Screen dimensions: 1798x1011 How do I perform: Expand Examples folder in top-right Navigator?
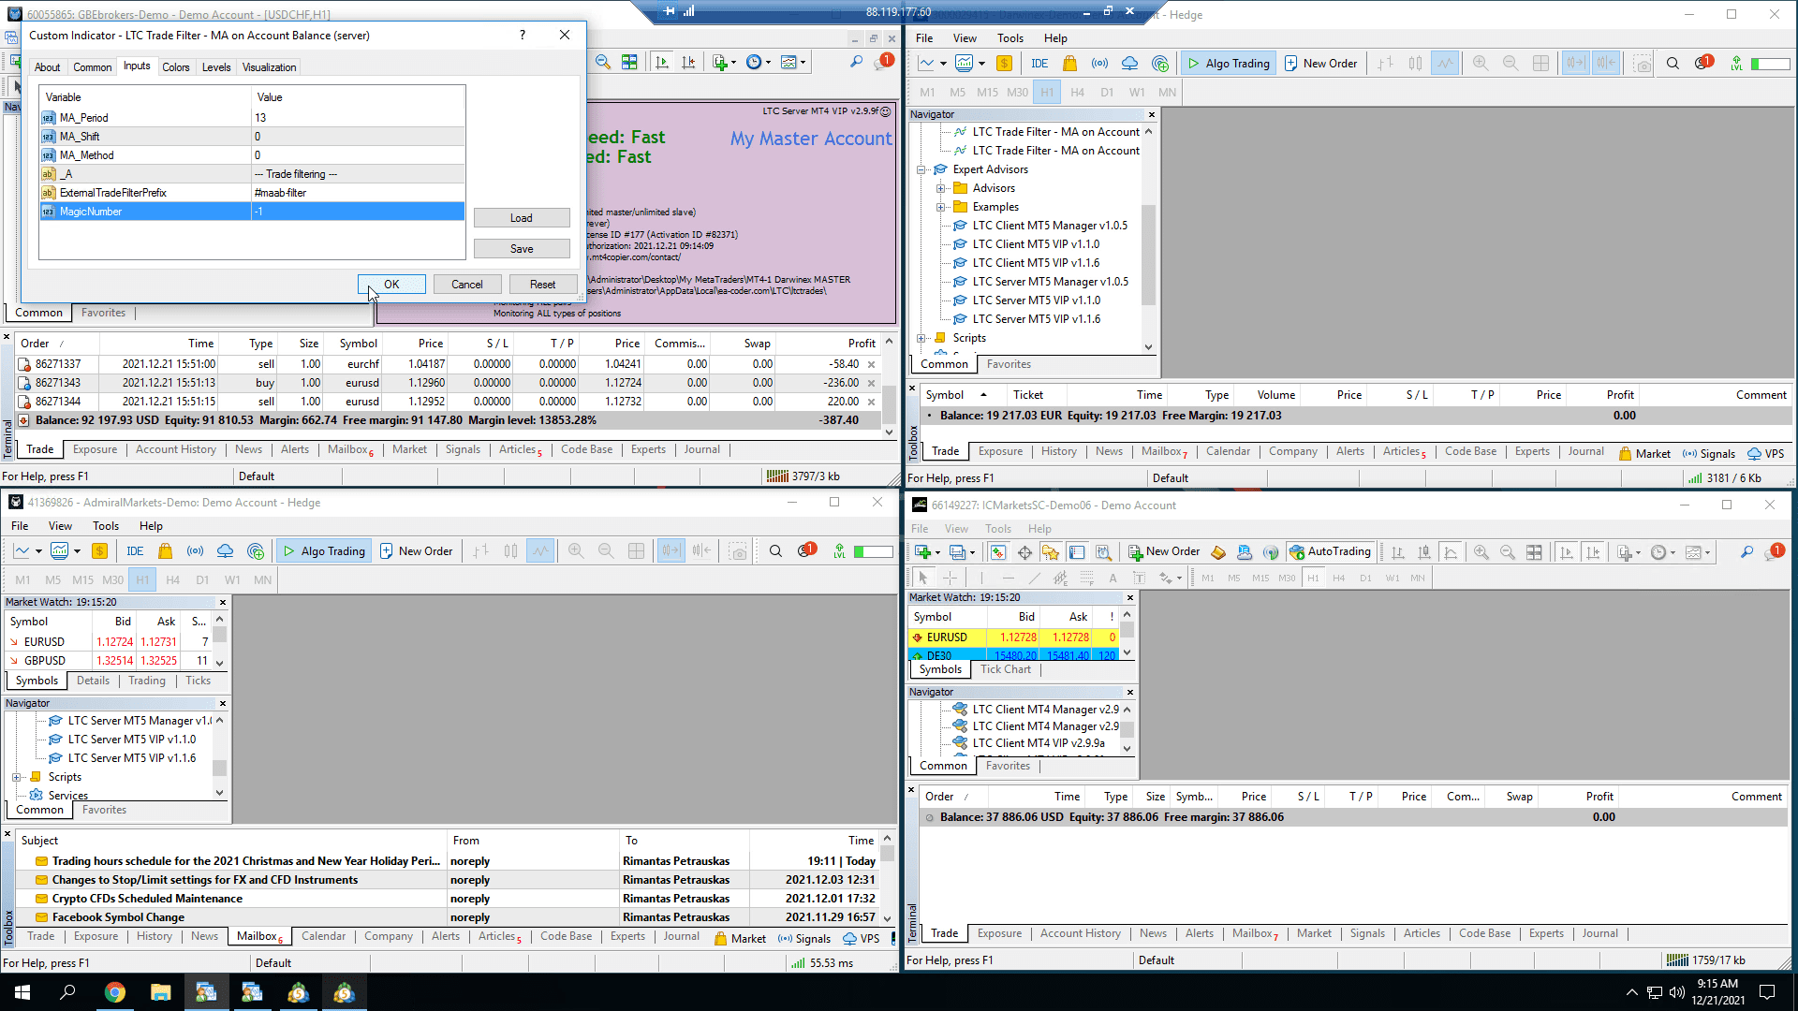[940, 207]
